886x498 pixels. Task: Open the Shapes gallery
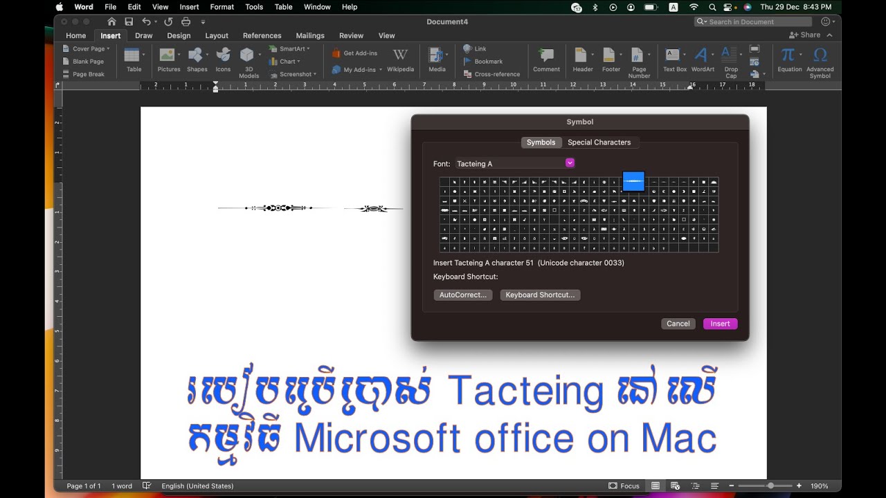click(197, 59)
